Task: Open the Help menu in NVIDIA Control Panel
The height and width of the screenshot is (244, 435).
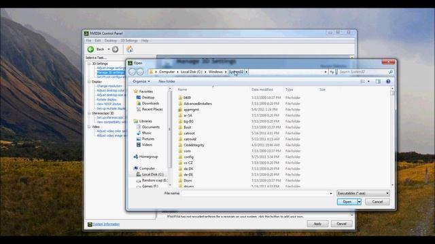Action: click(145, 41)
